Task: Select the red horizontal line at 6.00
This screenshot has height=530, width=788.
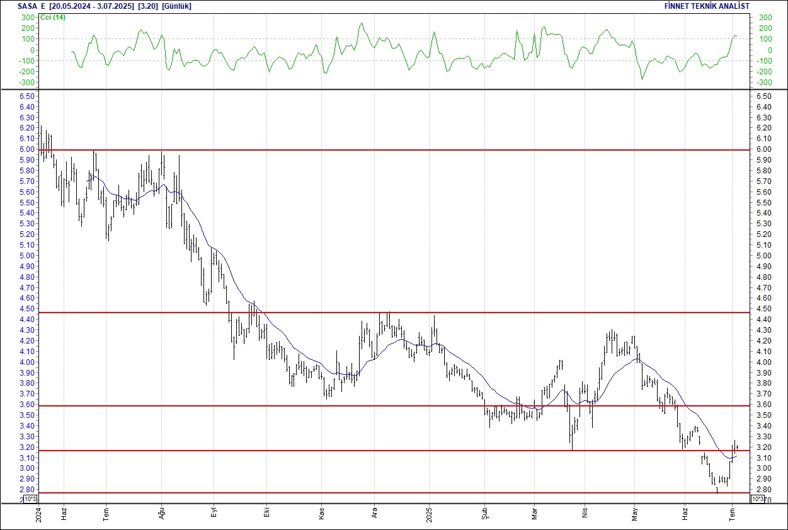Action: [x=394, y=150]
